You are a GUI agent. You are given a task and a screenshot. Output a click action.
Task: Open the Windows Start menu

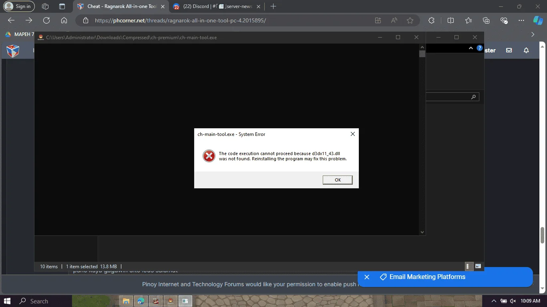tap(7, 301)
